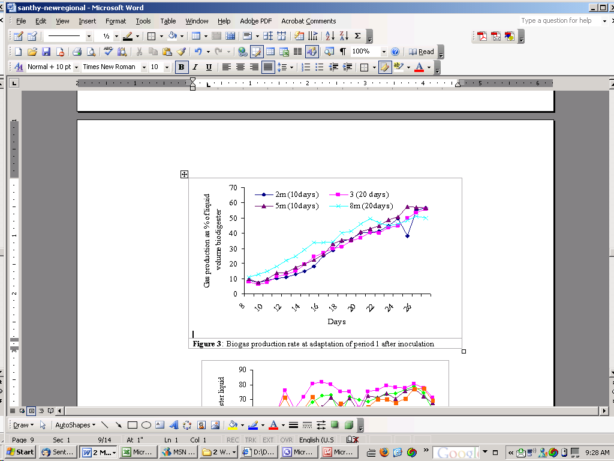614x461 pixels.
Task: Select the Oval shape tool
Action: coord(146,425)
